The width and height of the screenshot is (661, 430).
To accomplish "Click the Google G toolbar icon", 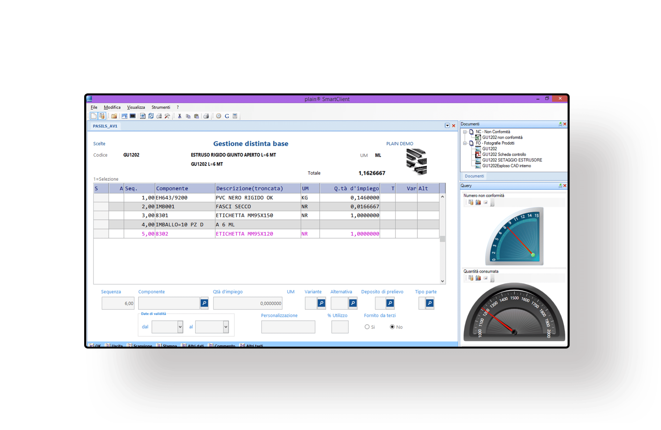I will 227,116.
